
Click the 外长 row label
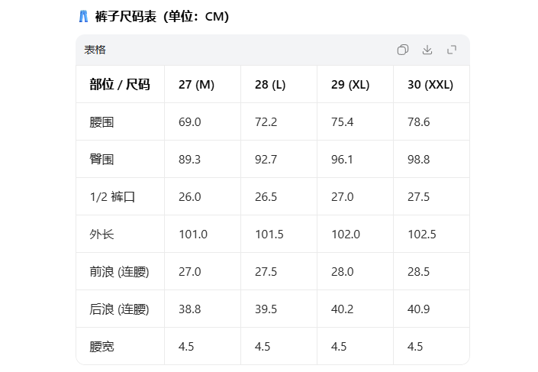[101, 235]
